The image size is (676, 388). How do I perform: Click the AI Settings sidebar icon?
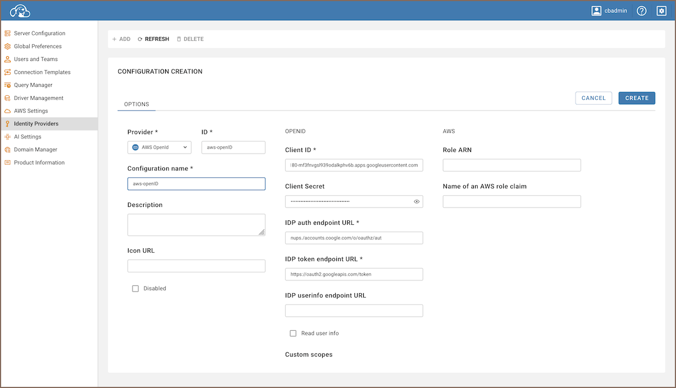[x=8, y=137]
